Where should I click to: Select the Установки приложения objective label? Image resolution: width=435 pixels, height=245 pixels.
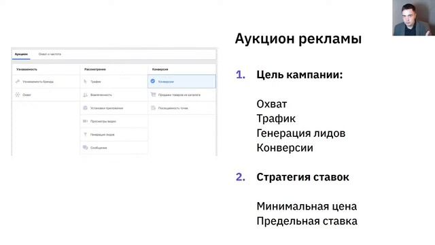[x=107, y=108]
